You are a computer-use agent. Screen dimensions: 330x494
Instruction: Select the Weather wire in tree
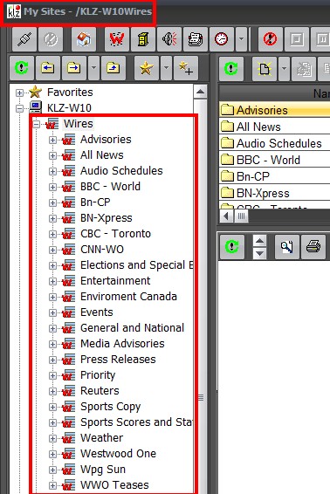[101, 438]
